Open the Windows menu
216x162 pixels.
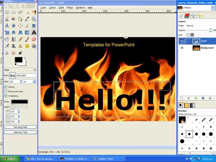[x=80, y=8]
